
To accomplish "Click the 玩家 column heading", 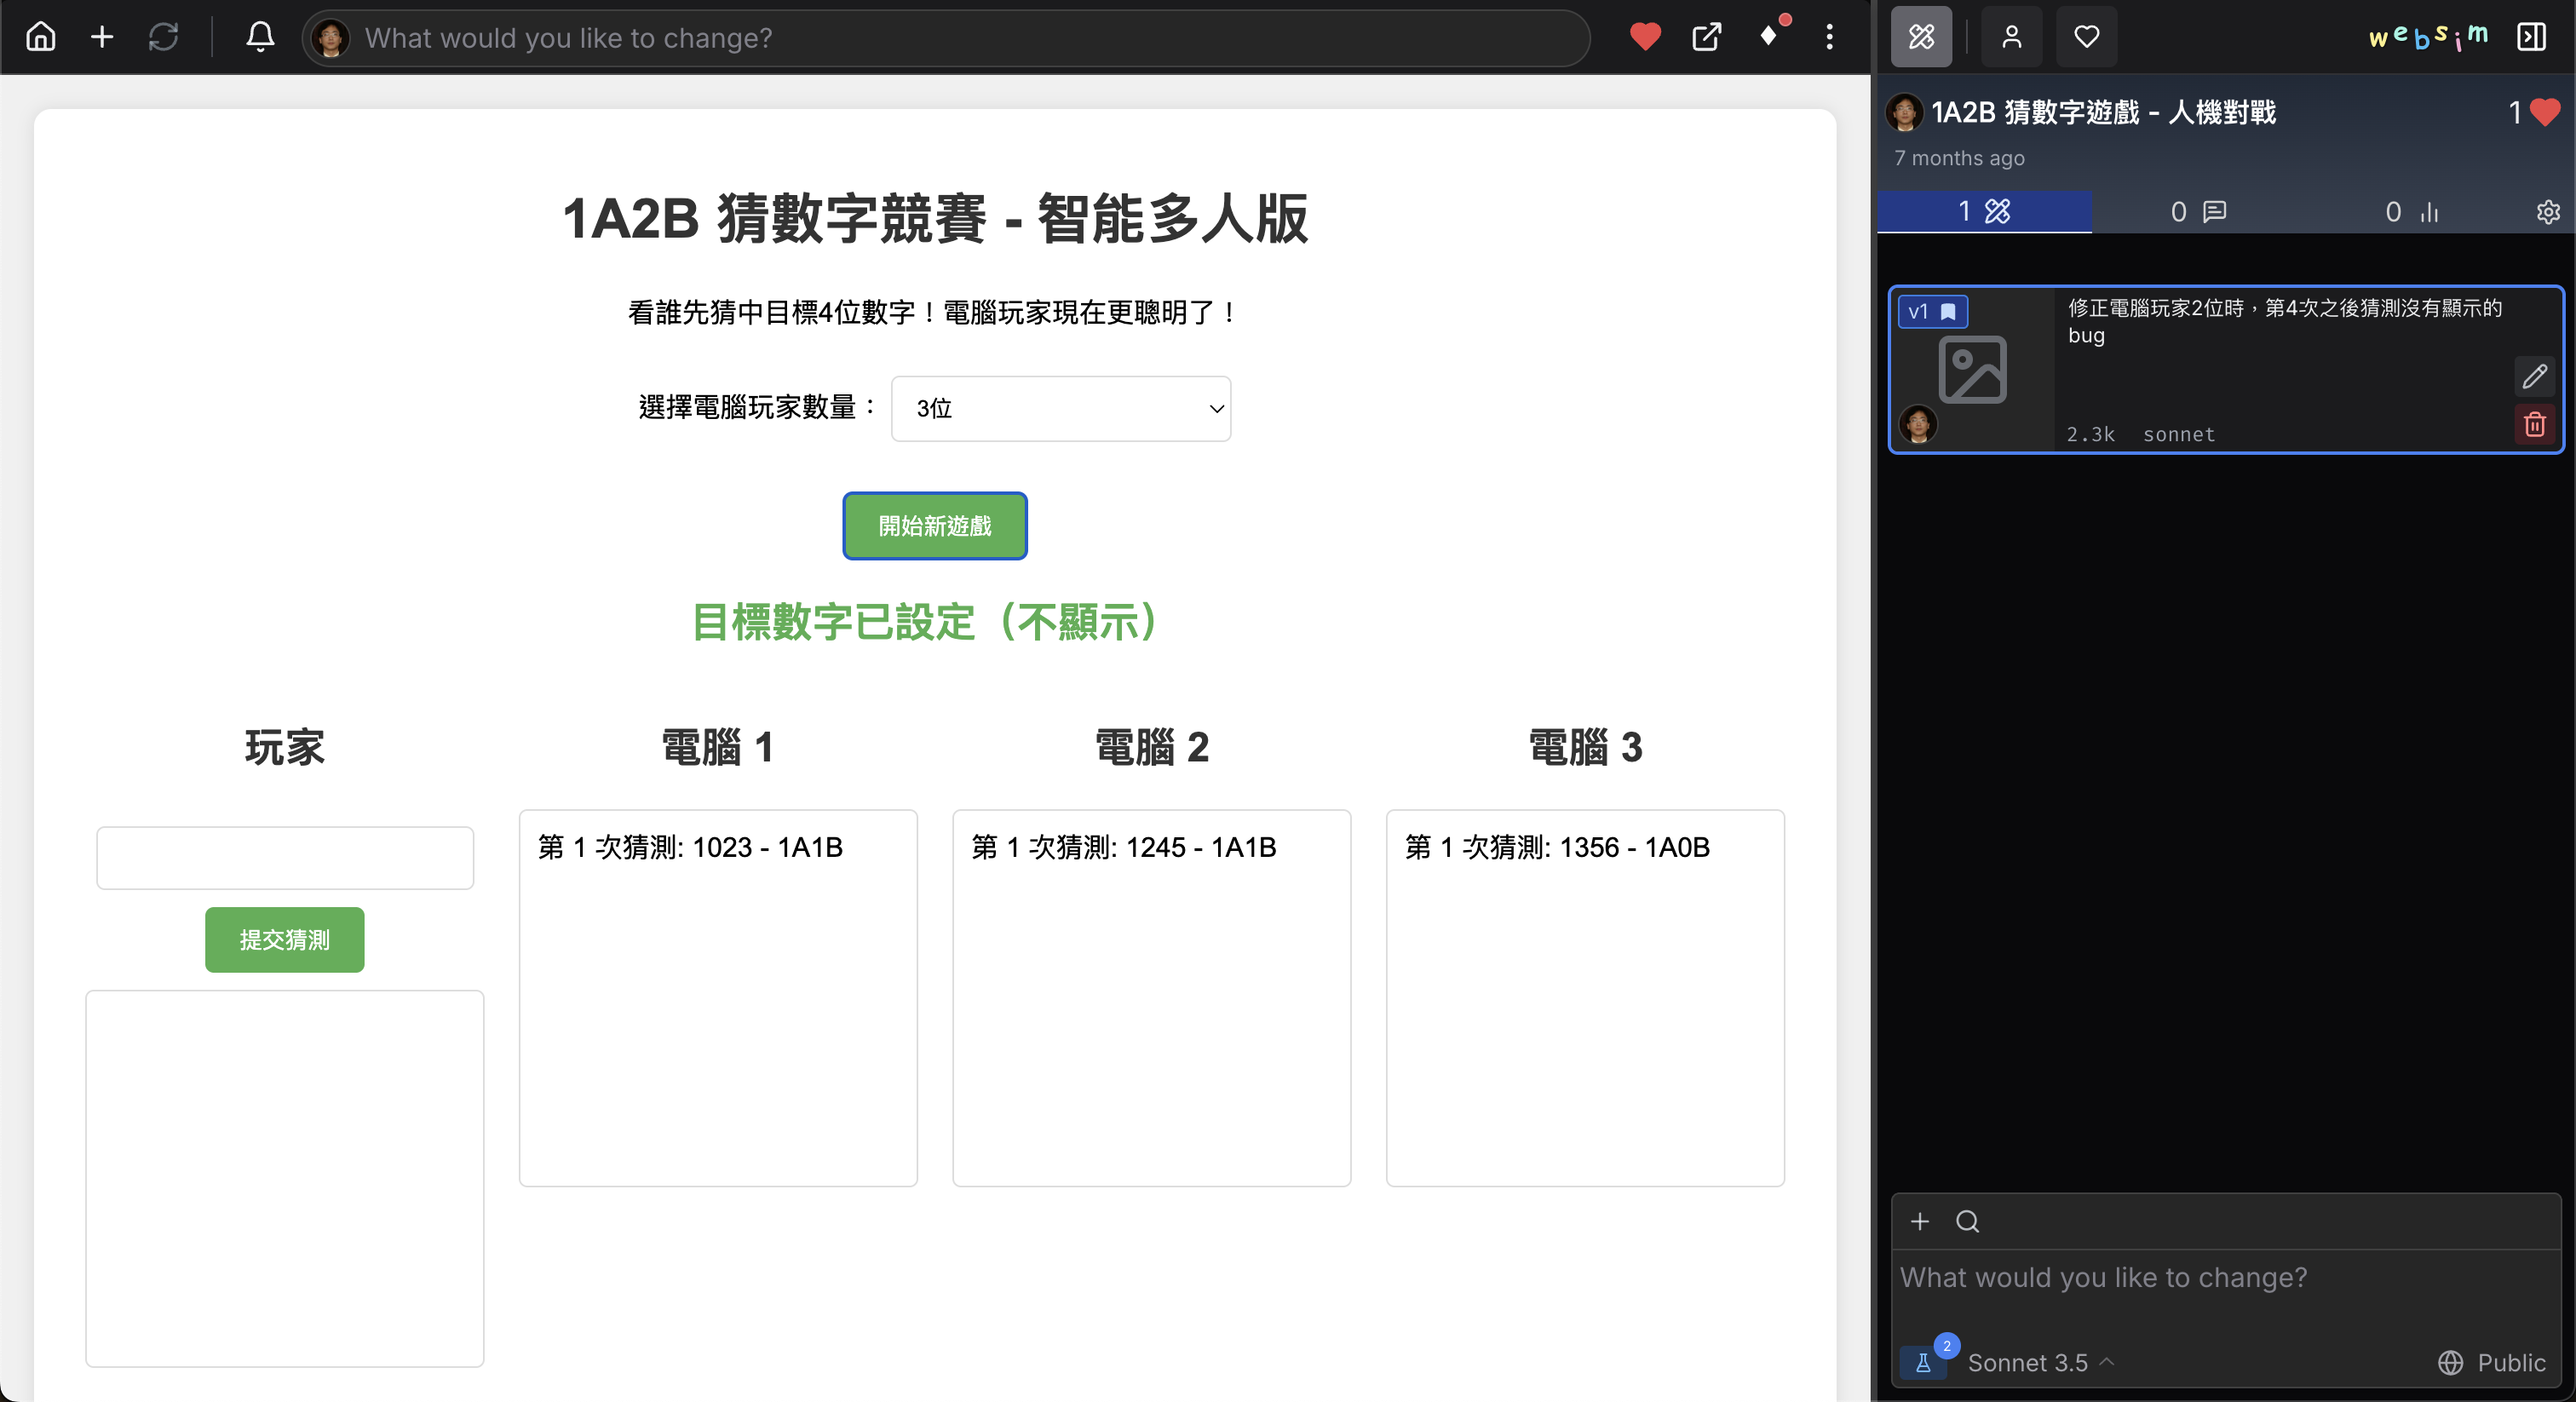I will (285, 747).
